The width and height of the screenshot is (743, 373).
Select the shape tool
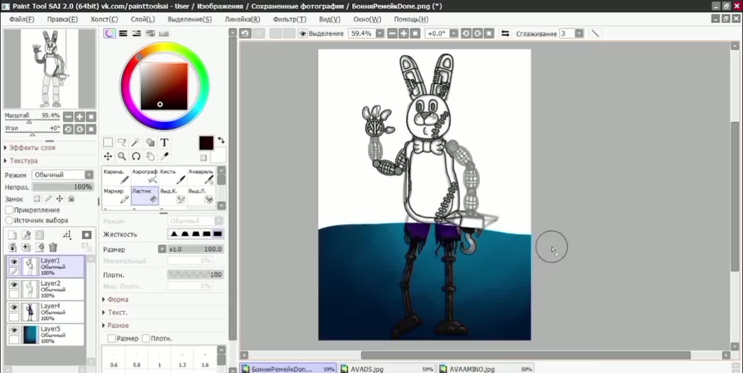150,142
